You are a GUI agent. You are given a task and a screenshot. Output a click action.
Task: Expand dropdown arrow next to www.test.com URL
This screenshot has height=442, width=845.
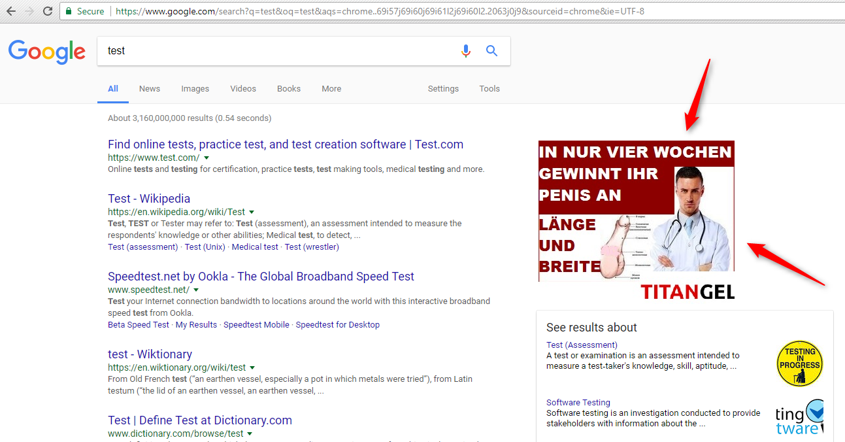[207, 158]
